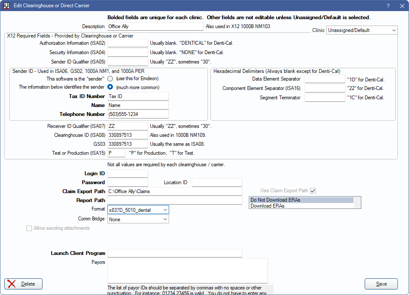
Task: Select 'Do Not Download ERAs' option
Action: pos(301,200)
